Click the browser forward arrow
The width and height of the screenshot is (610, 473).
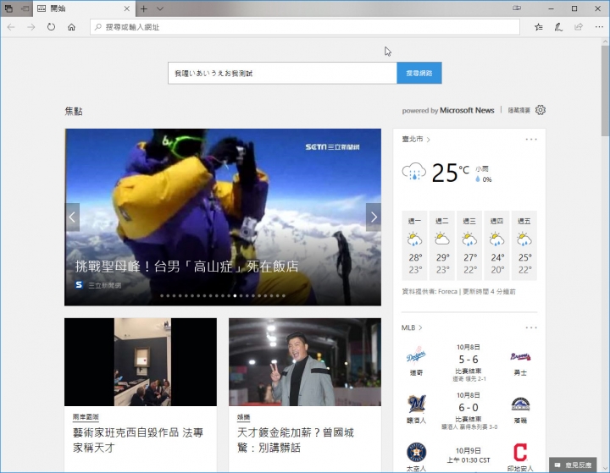31,27
